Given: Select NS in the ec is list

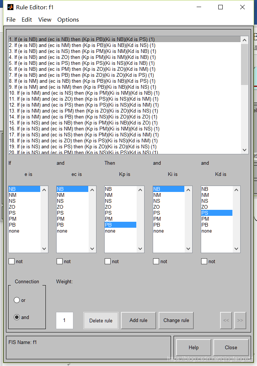Looking at the screenshot, I should coord(72,201).
